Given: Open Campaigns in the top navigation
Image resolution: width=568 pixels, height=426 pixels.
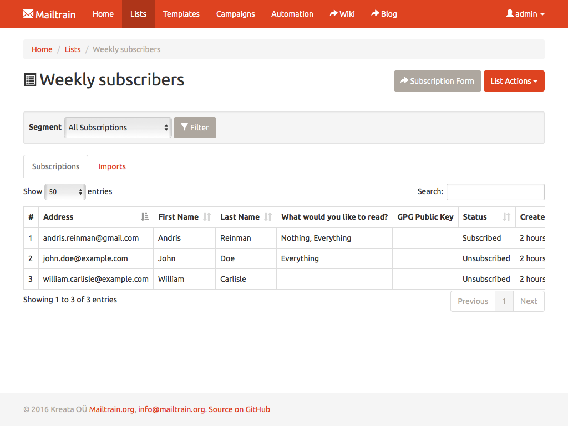Looking at the screenshot, I should (x=235, y=14).
